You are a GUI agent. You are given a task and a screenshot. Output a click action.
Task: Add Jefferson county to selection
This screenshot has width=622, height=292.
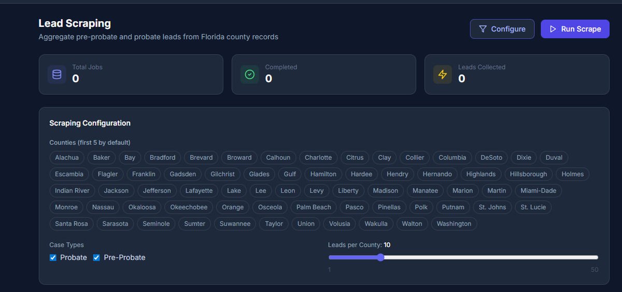point(157,191)
